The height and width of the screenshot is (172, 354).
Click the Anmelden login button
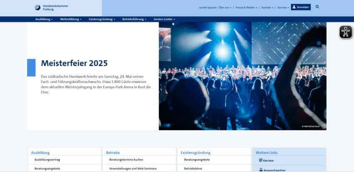[301, 7]
